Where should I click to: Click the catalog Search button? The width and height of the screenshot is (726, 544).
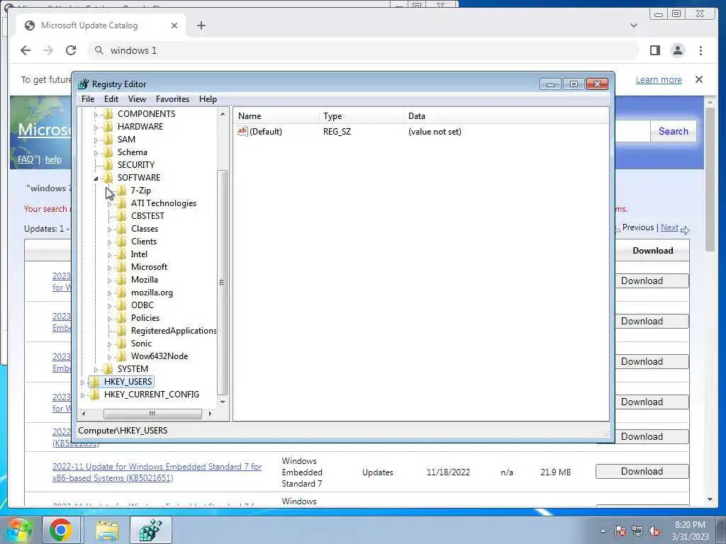(674, 131)
